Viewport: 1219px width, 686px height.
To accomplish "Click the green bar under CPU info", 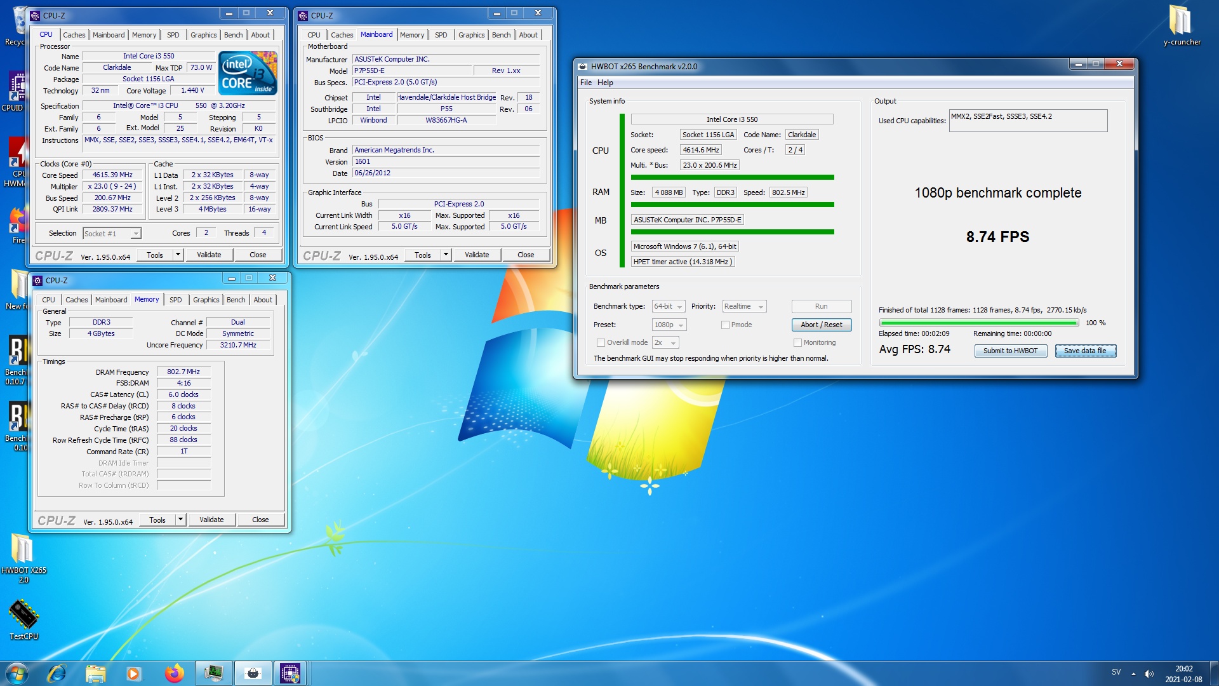I will pos(732,177).
